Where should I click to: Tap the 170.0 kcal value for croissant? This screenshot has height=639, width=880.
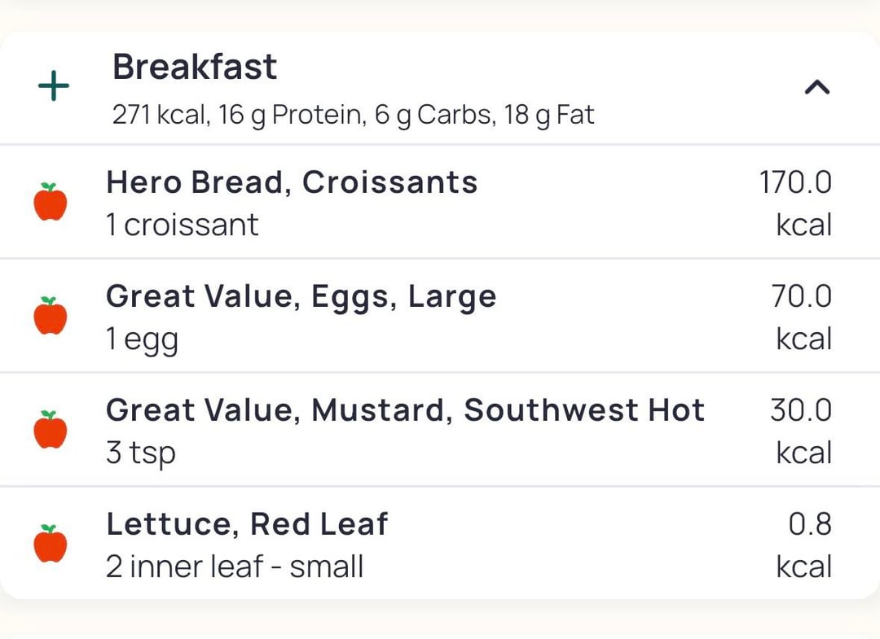(795, 202)
